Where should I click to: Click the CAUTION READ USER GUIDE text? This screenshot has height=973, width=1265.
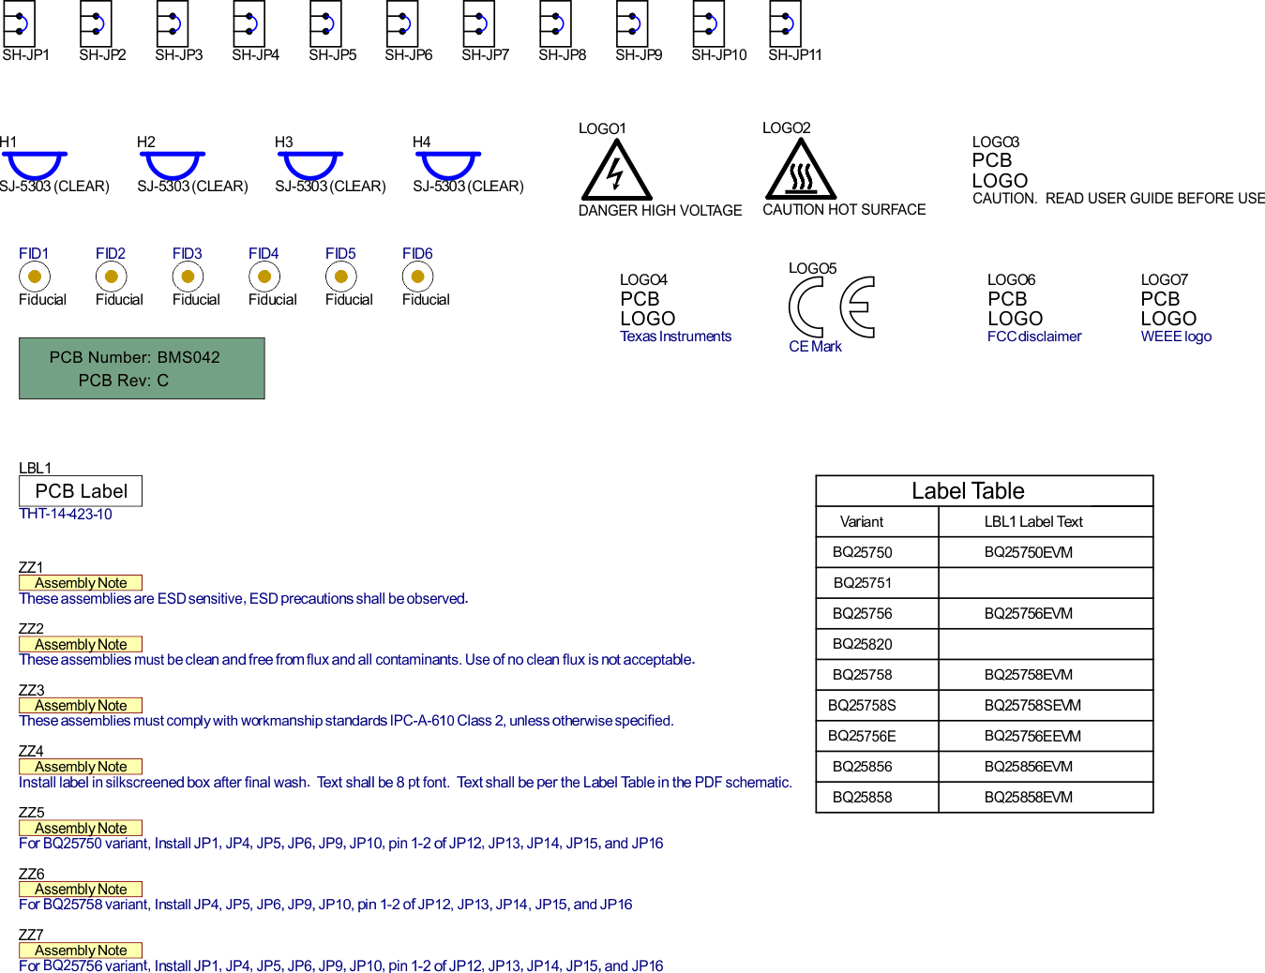(x=1119, y=199)
